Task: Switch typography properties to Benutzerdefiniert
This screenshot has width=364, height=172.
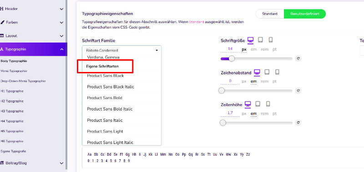Action: click(x=305, y=14)
